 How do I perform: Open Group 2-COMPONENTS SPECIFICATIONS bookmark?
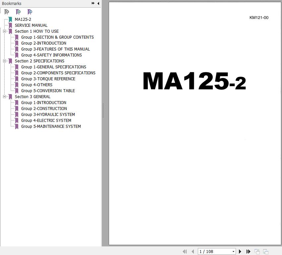[x=58, y=73]
